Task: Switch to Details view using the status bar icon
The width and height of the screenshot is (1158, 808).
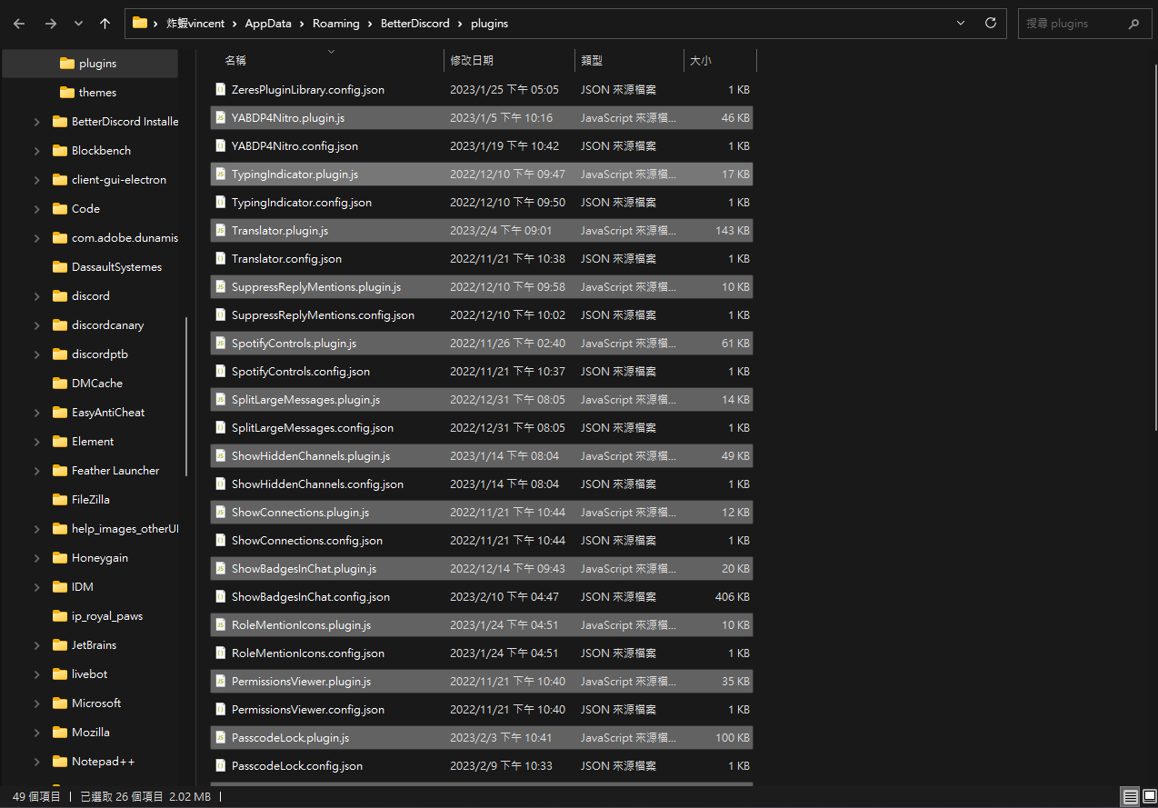Action: (1128, 796)
